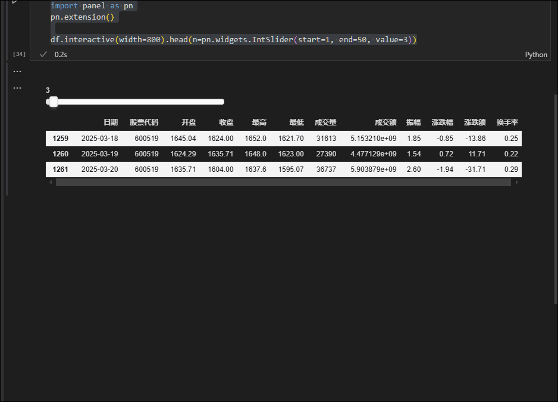Select row 1261 in the table

[60, 169]
